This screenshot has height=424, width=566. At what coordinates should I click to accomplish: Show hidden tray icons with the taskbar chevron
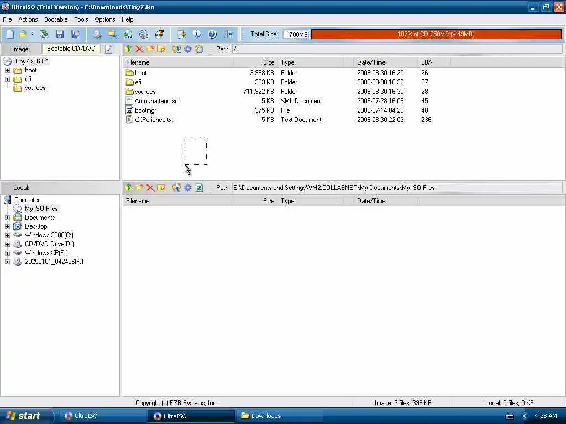[525, 416]
